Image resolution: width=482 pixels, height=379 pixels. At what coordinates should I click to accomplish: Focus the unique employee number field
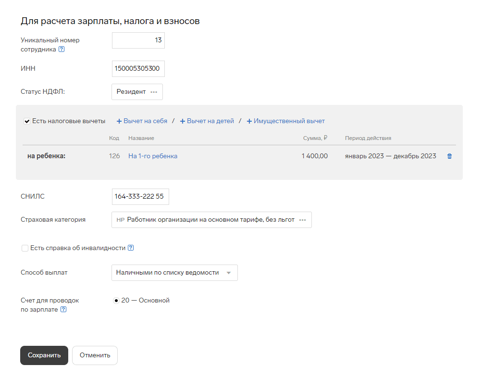138,40
